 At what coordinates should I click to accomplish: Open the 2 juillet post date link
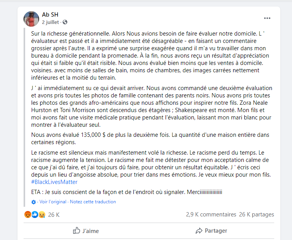(x=50, y=22)
